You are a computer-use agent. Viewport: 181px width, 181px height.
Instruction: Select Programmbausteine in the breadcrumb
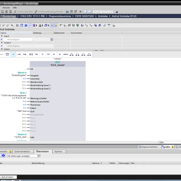coord(60,16)
